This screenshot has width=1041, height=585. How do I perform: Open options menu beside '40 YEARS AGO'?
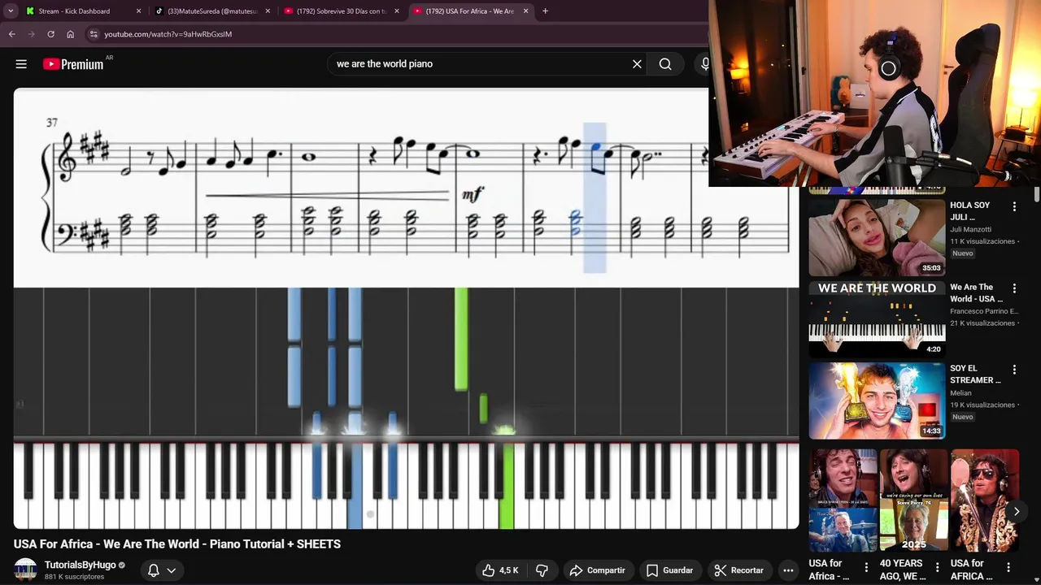tap(937, 567)
